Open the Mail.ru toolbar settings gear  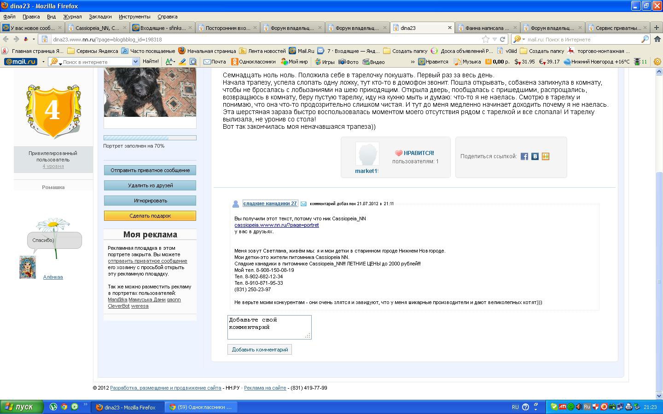click(657, 62)
